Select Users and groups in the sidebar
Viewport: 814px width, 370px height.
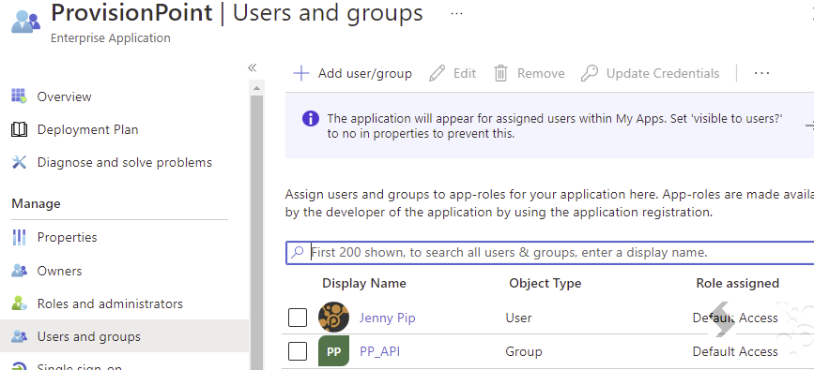[89, 337]
